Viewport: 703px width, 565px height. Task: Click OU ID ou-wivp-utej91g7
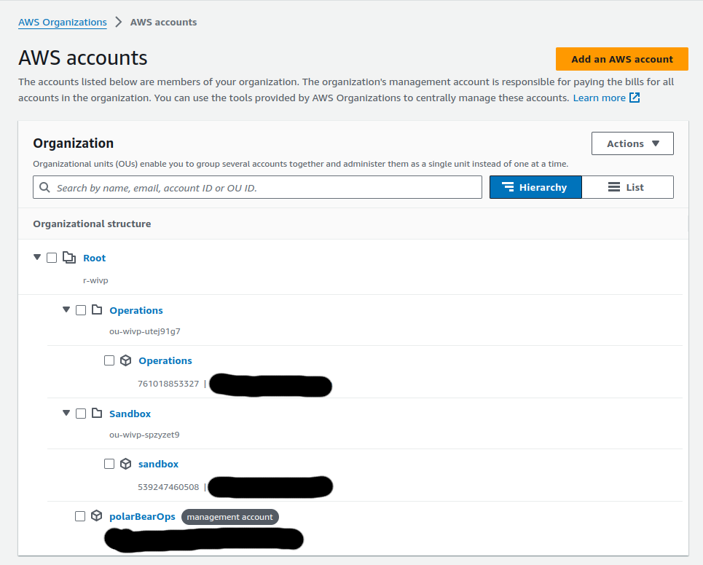pos(145,331)
